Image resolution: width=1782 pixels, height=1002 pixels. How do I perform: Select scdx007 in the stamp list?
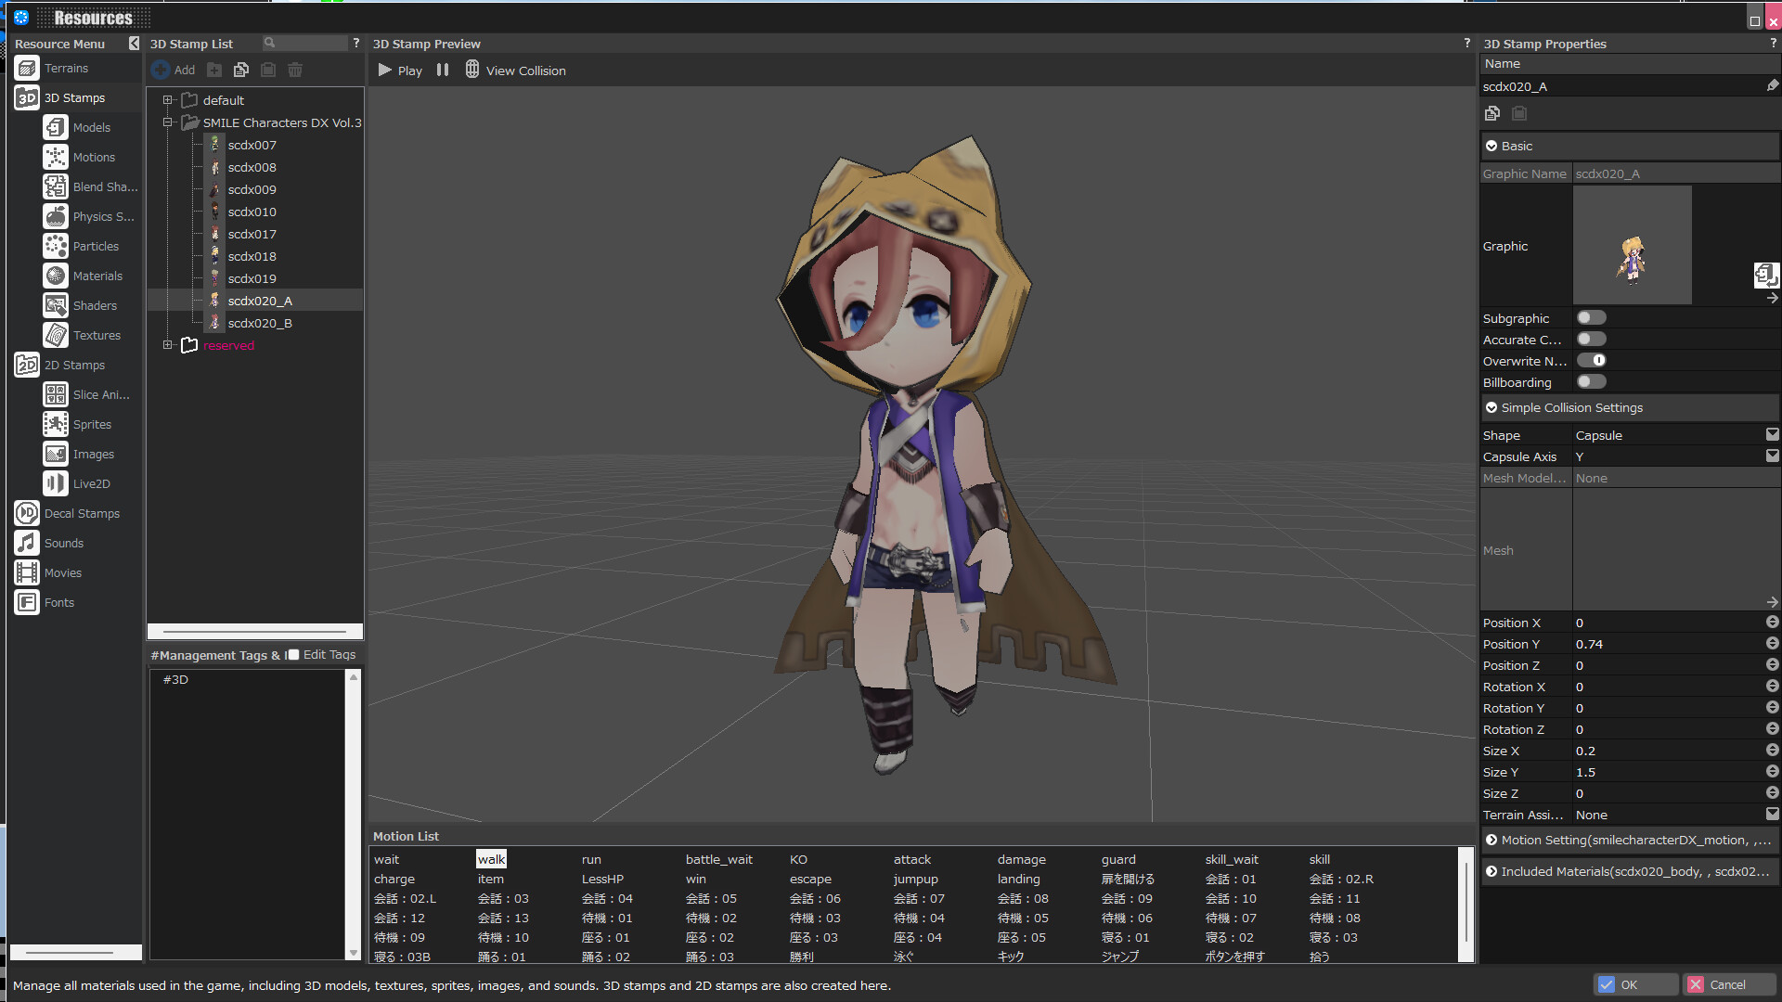[252, 146]
